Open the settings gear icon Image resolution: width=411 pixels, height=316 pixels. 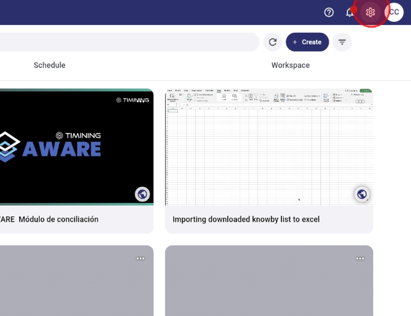(370, 12)
